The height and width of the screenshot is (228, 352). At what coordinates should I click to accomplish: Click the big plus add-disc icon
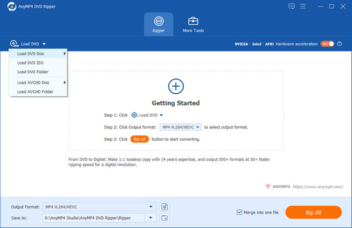pyautogui.click(x=176, y=86)
